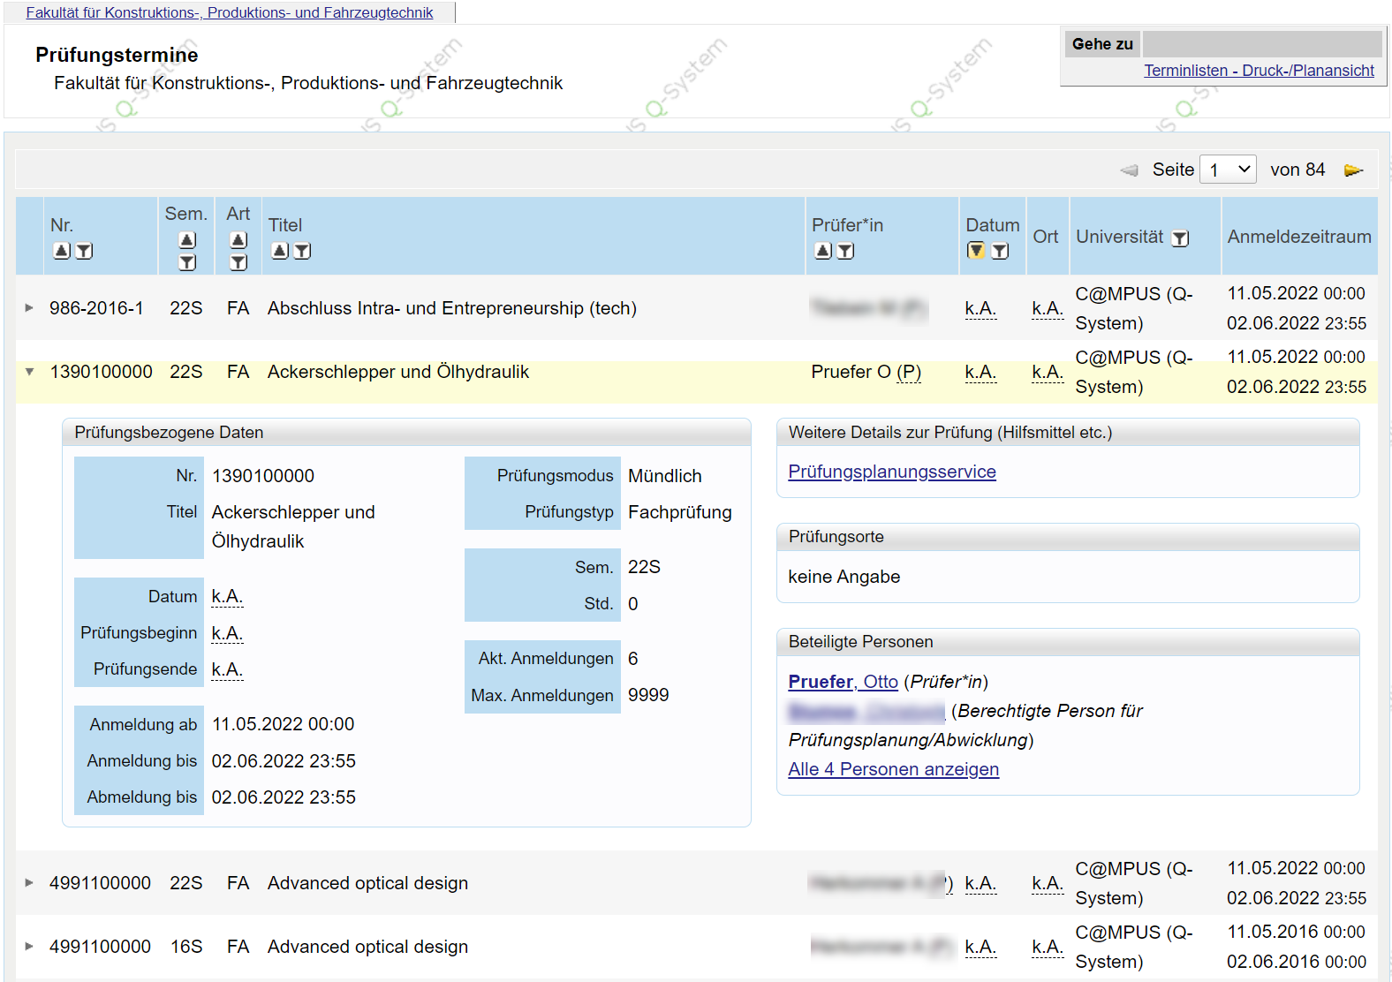Viewport: 1392px width, 982px height.
Task: Open Terminlisten - Druck-/Planansicht link
Action: 1259,71
